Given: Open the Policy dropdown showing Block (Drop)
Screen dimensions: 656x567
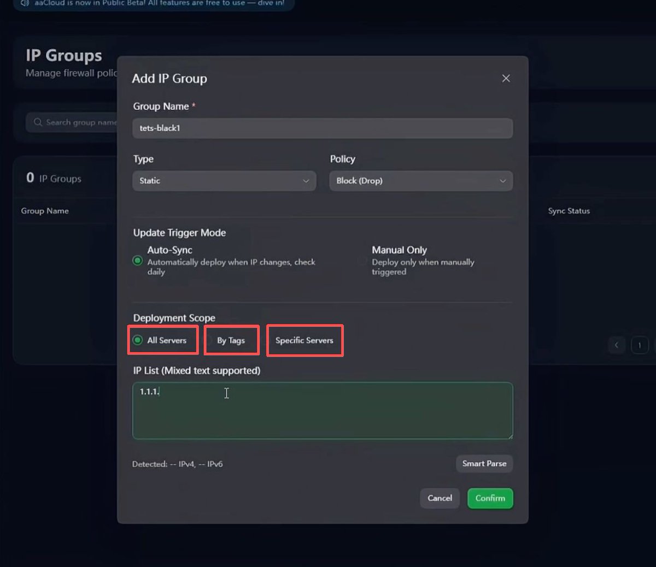Looking at the screenshot, I should [421, 181].
